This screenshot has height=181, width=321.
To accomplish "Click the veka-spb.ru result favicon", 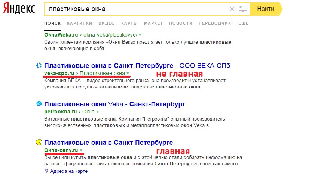I will (39, 65).
